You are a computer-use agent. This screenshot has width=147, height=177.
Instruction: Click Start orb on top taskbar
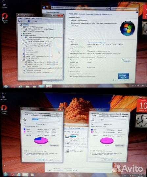pyautogui.click(x=6, y=87)
